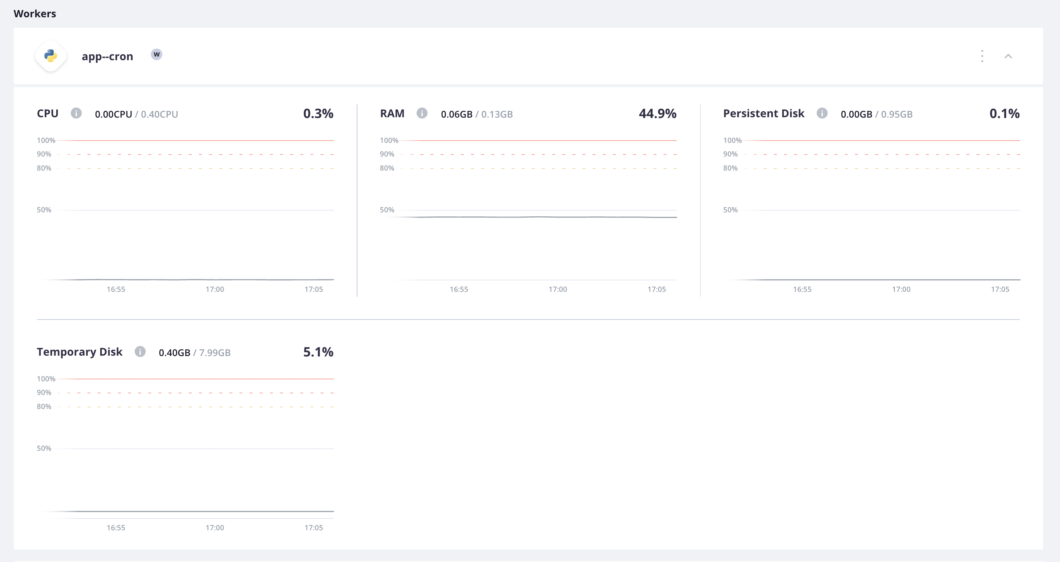Click the 17:00 timestamp under the CPU chart

(x=215, y=289)
